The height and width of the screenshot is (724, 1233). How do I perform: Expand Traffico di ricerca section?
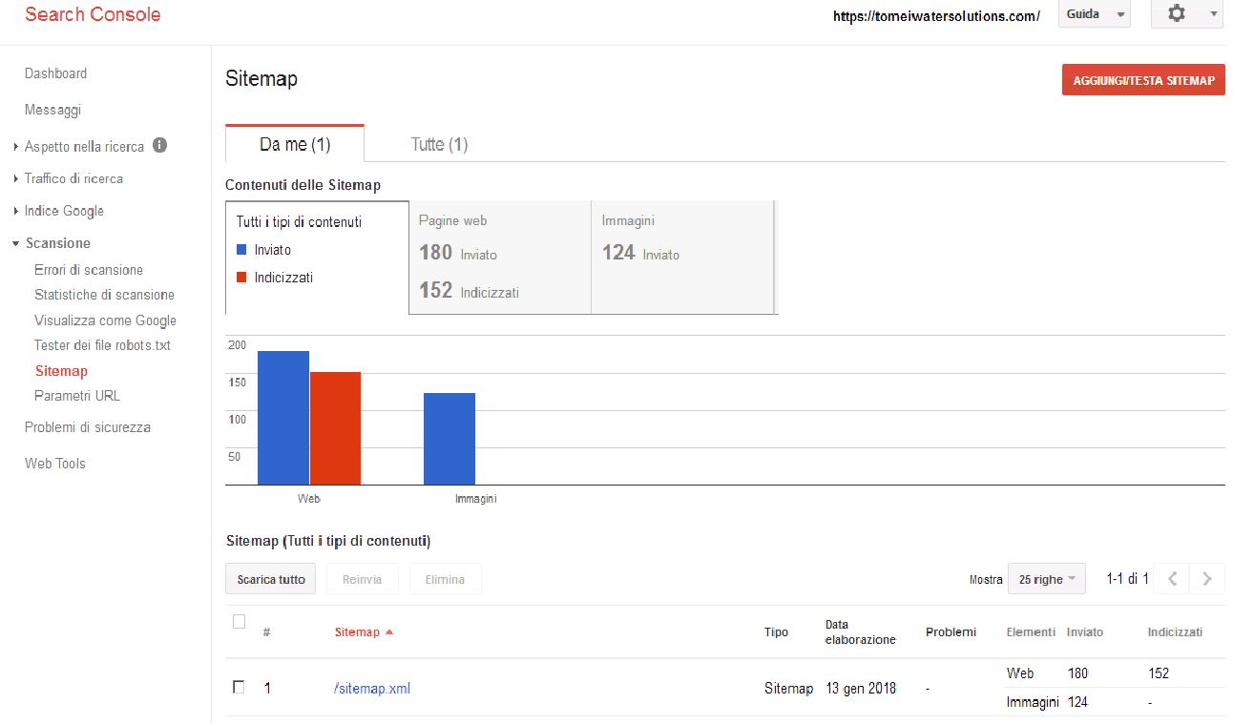tap(16, 178)
